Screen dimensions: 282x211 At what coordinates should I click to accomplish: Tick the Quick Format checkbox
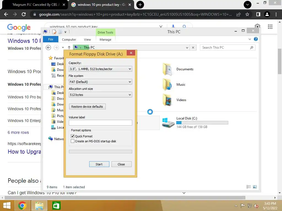point(72,136)
